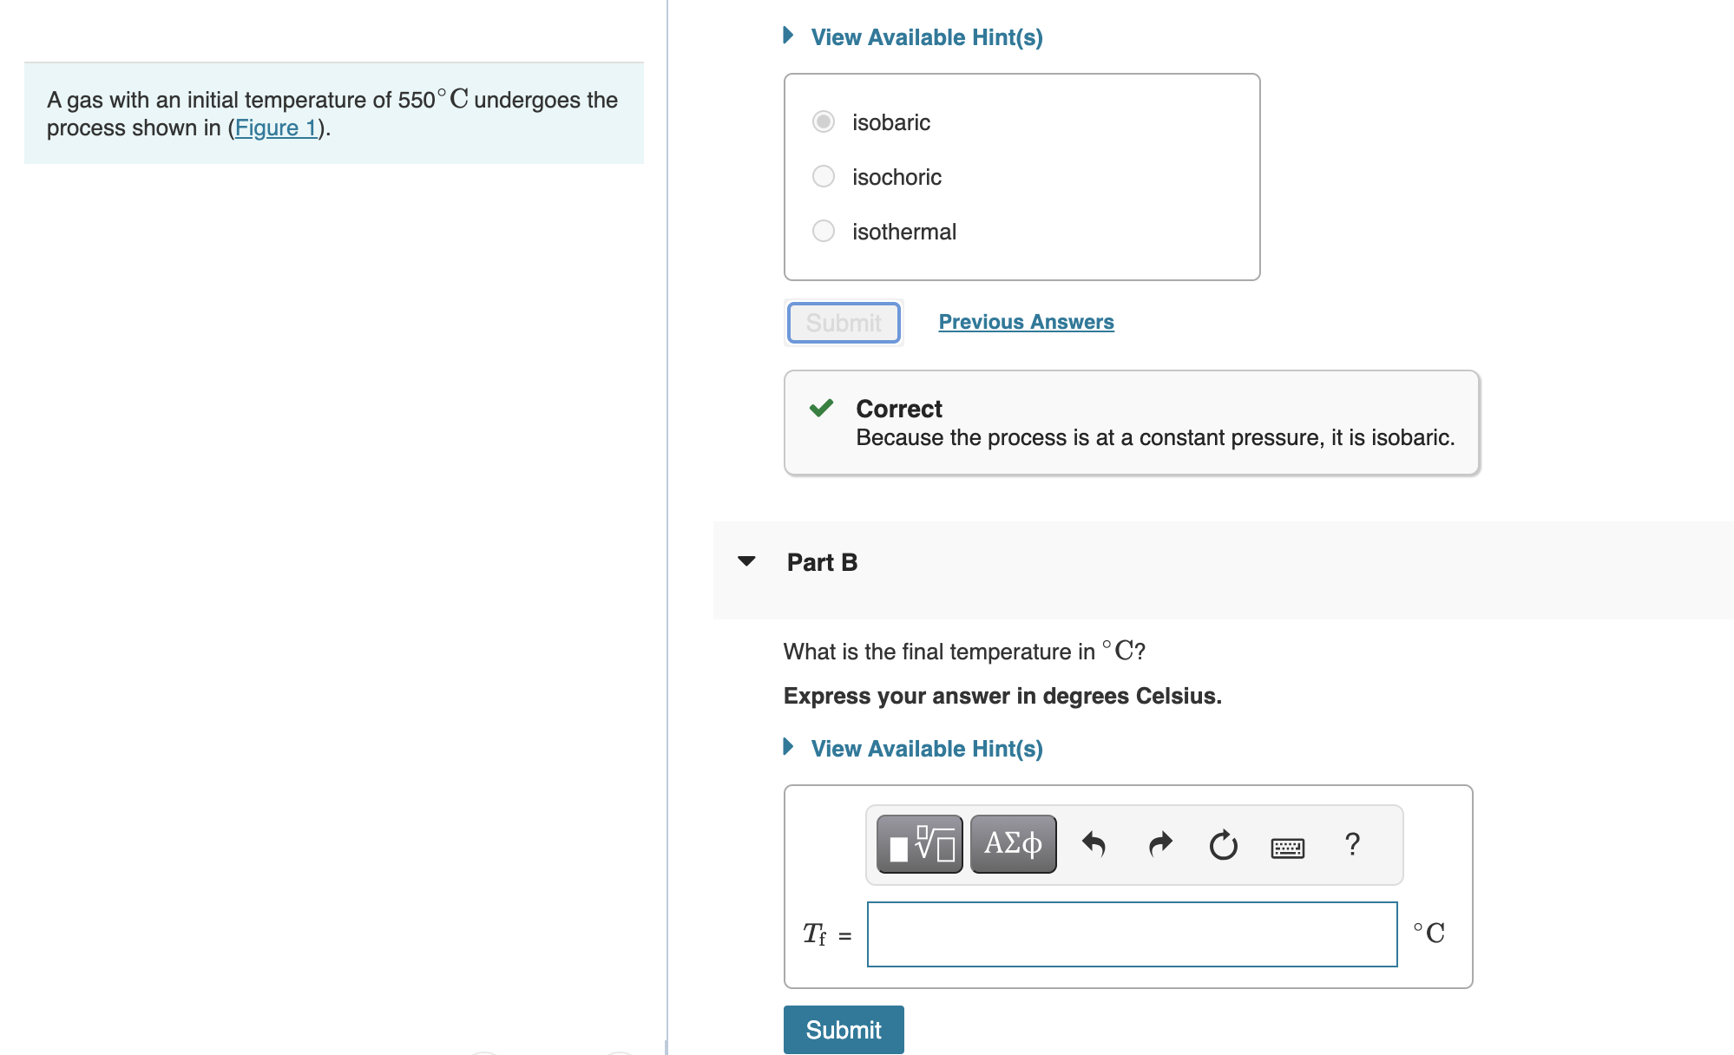The height and width of the screenshot is (1055, 1734).
Task: Select the Greek symbols ΑΣΦ icon
Action: pos(1011,842)
